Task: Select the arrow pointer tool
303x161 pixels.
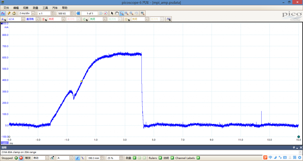Action: point(112,13)
